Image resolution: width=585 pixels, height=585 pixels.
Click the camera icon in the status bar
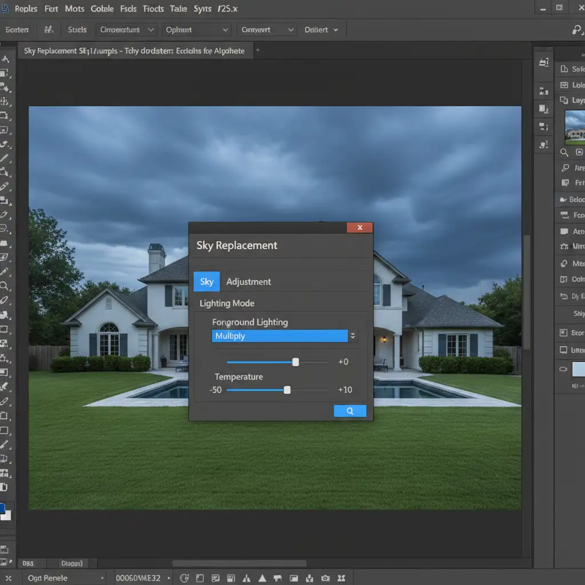[x=325, y=578]
